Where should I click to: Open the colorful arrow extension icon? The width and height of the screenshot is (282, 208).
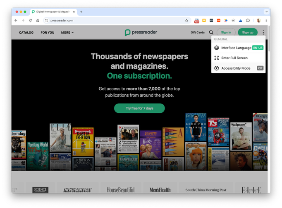(x=226, y=21)
